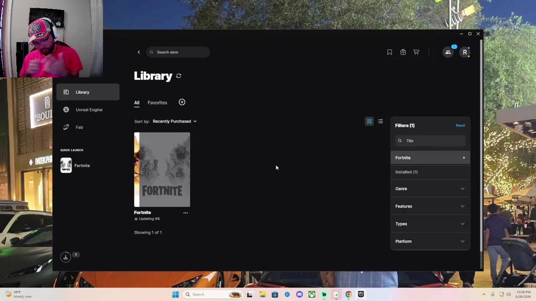Open Unreal Engine in the sidebar
Screen dimensions: 536x301
[88, 110]
